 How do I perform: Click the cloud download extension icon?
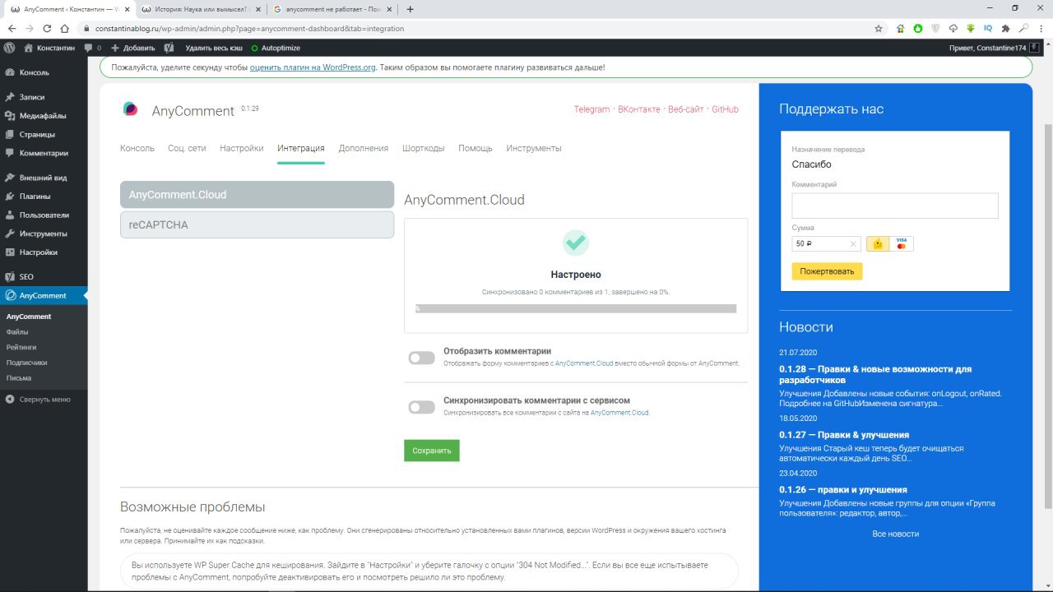point(953,28)
